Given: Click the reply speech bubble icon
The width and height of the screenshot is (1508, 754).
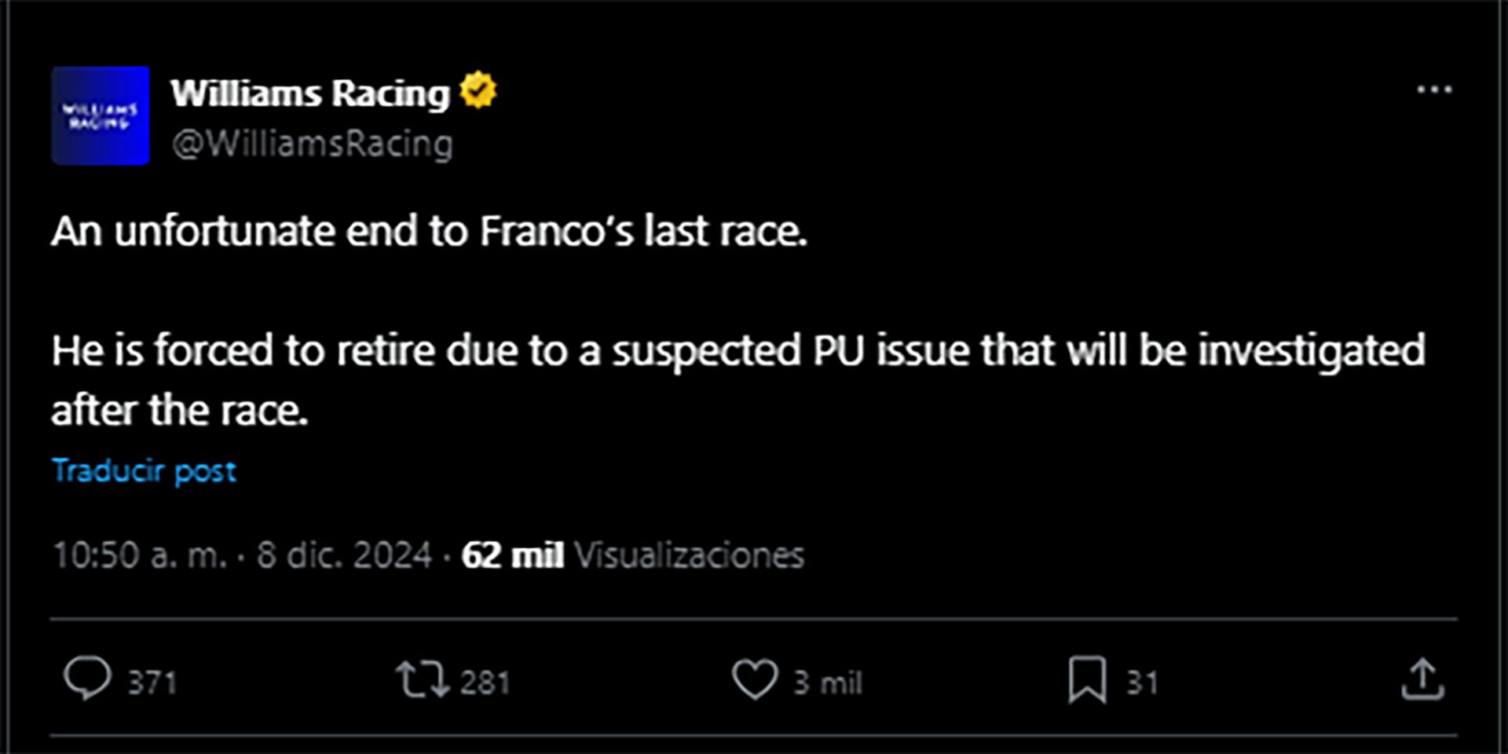Looking at the screenshot, I should (87, 678).
